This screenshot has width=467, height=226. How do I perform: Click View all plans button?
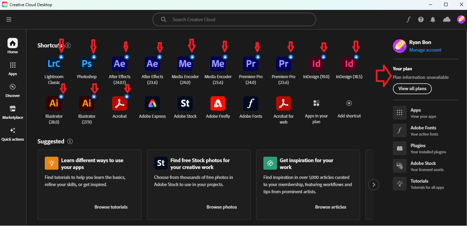[x=412, y=89]
